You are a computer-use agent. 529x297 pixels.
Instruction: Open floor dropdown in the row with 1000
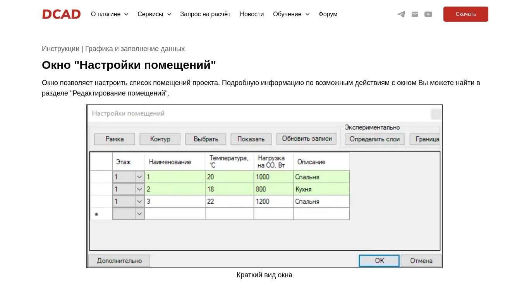point(139,177)
